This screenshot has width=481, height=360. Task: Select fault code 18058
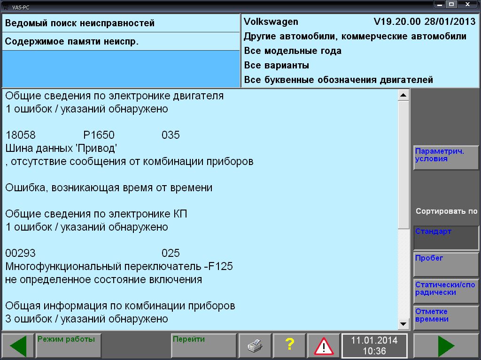(21, 135)
